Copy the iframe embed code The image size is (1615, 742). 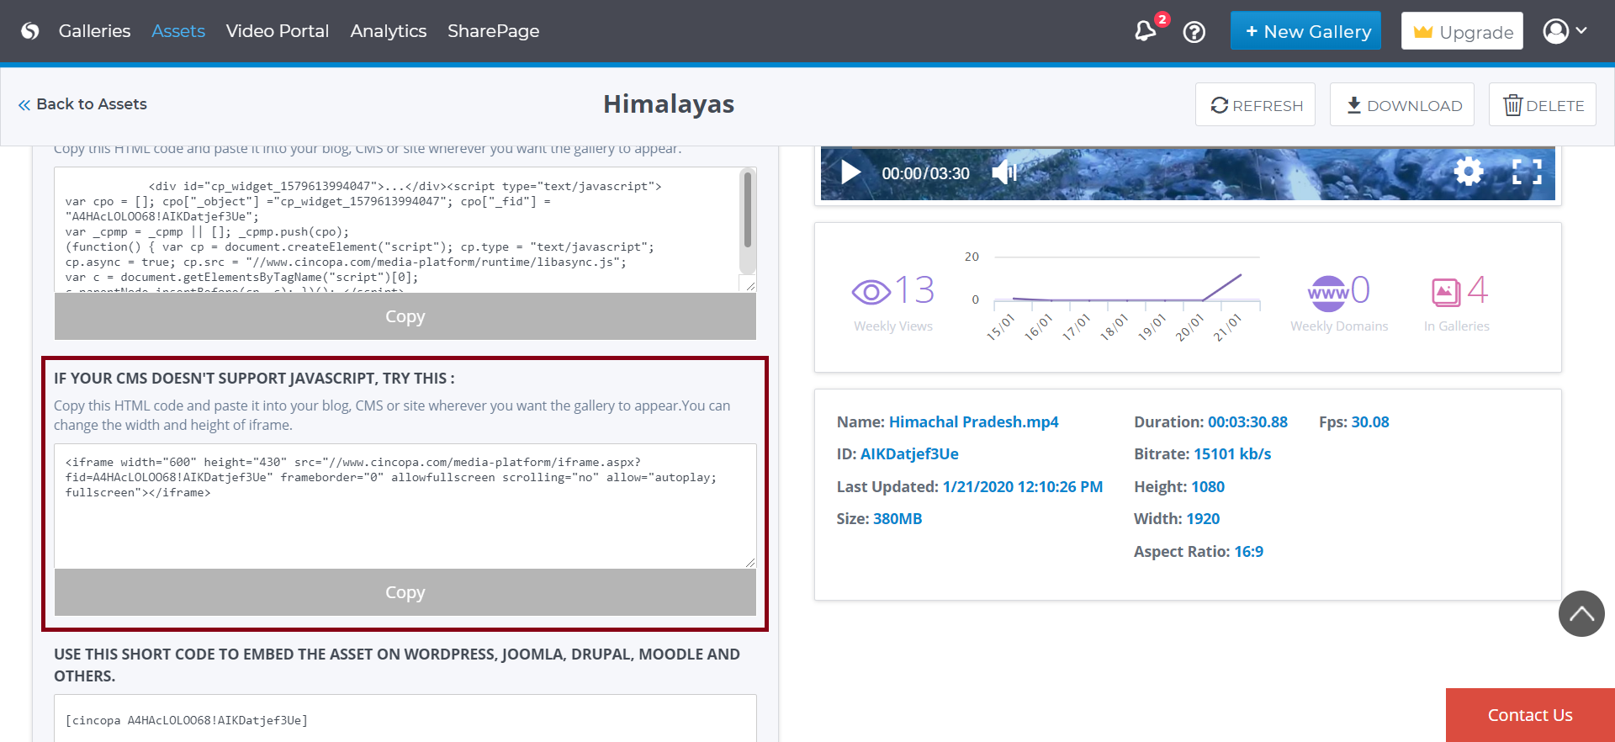click(x=405, y=592)
